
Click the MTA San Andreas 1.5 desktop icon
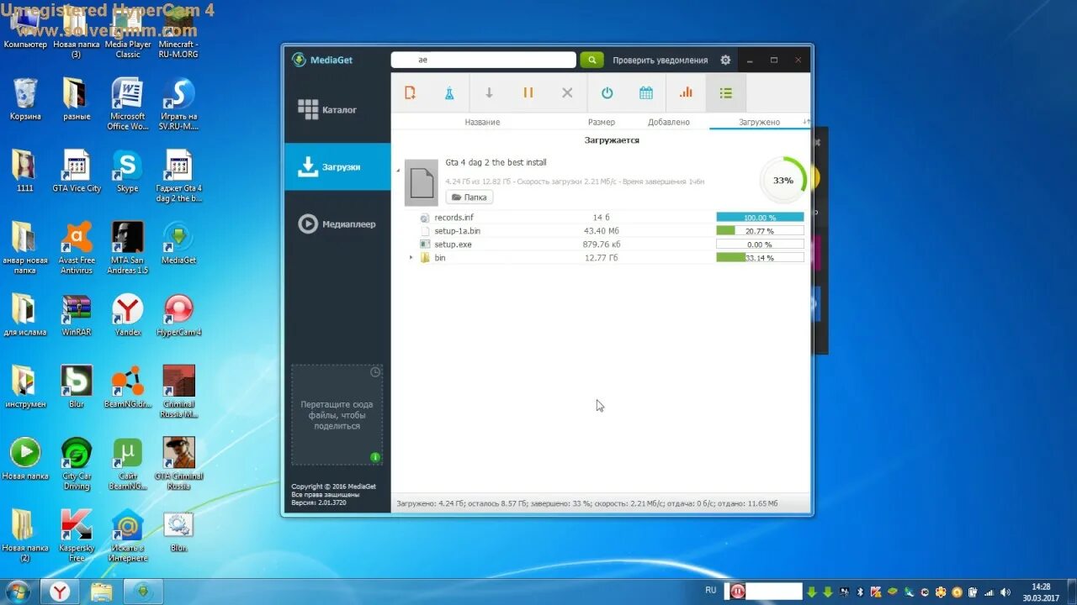(x=128, y=248)
